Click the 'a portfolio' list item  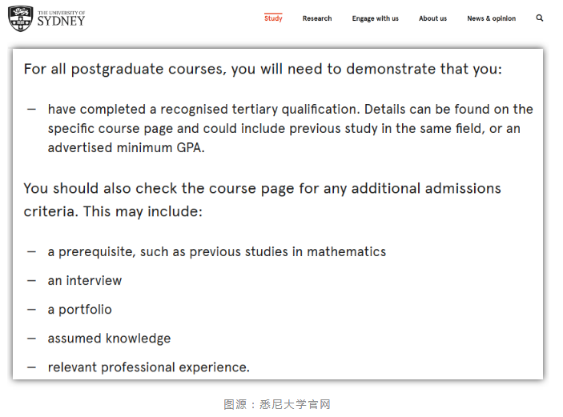tap(80, 309)
